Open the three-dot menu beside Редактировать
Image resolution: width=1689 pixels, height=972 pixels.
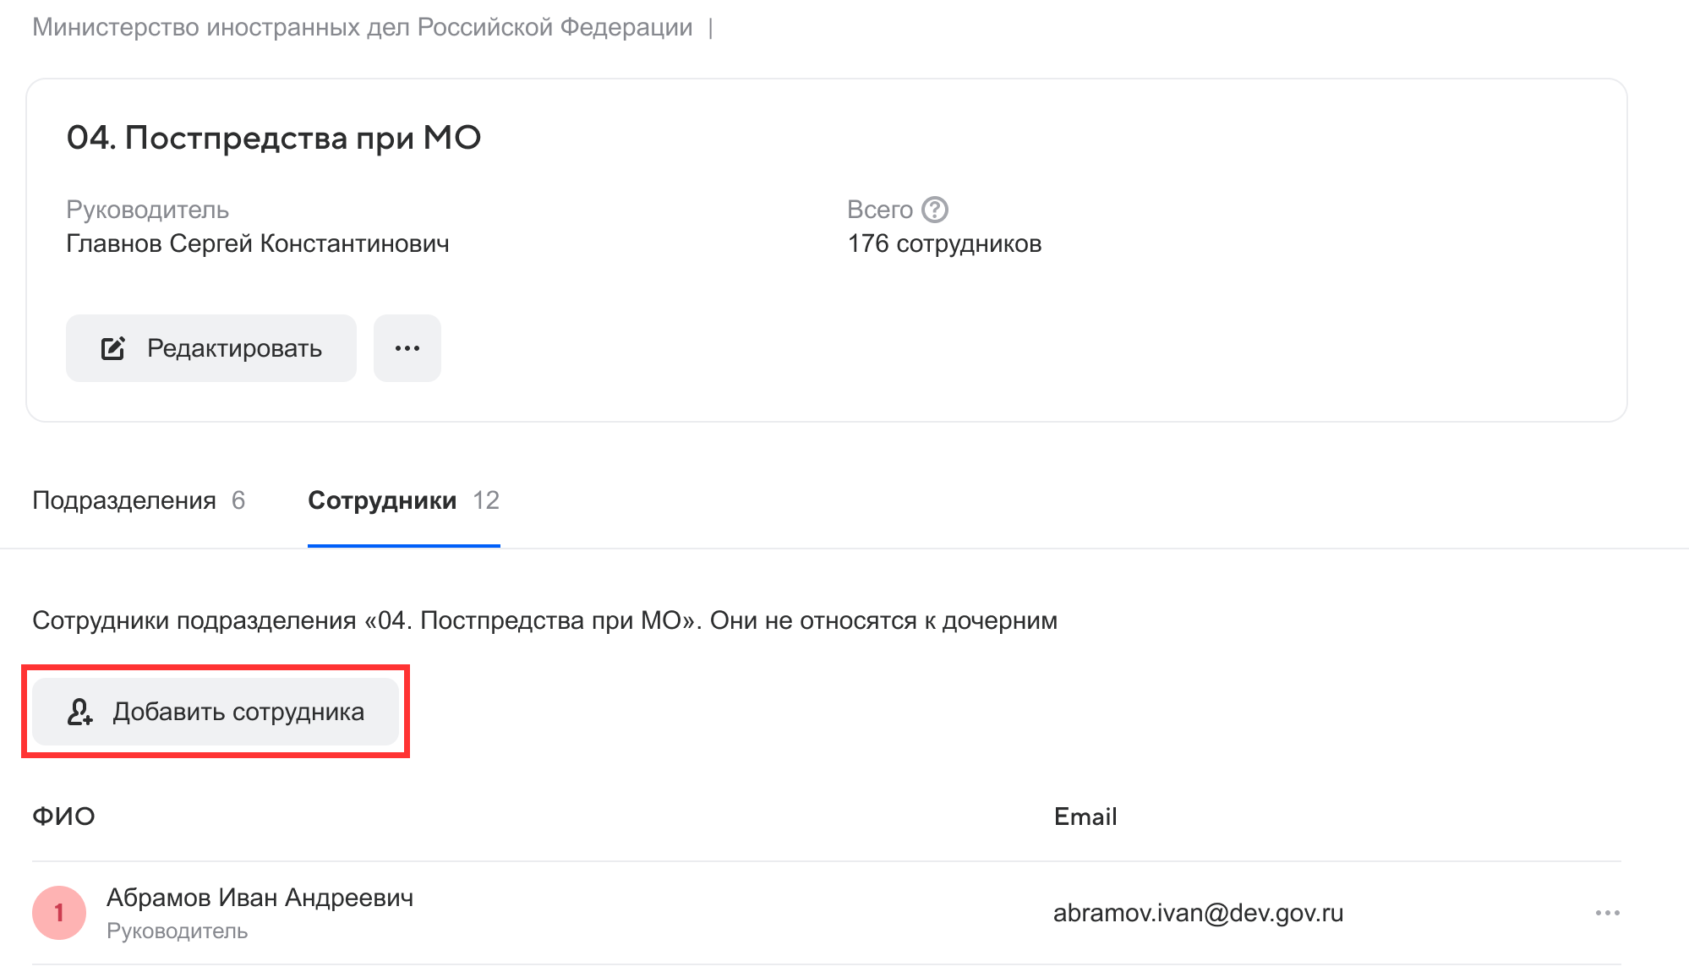coord(407,348)
